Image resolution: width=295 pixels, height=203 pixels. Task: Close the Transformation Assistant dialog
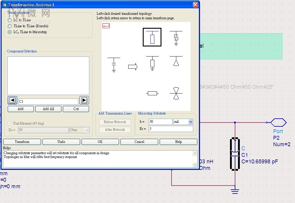click(x=196, y=5)
